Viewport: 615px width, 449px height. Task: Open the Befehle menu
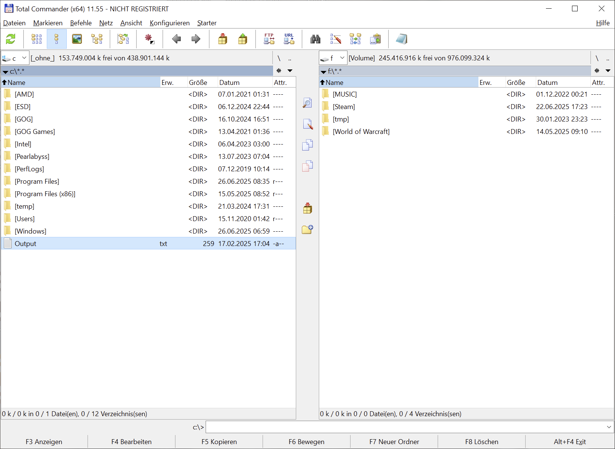pyautogui.click(x=81, y=23)
